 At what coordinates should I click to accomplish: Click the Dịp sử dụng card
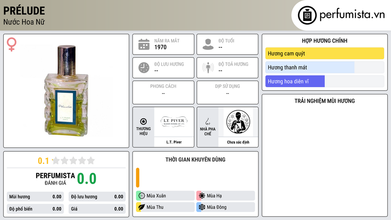(x=228, y=92)
